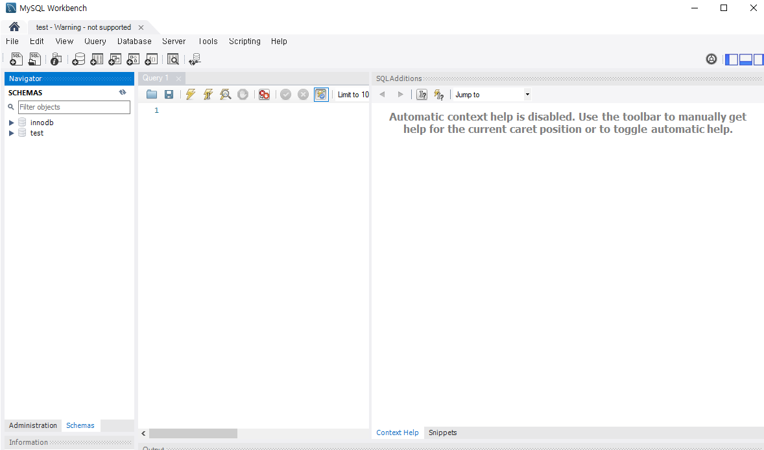
Task: Click into line 1 of query editor
Action: pyautogui.click(x=265, y=110)
